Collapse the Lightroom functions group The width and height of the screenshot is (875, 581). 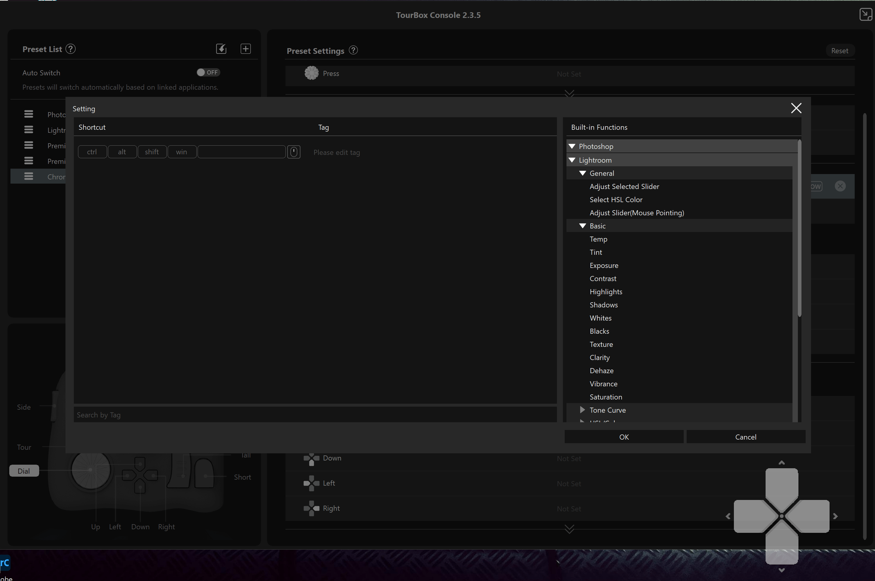point(572,160)
